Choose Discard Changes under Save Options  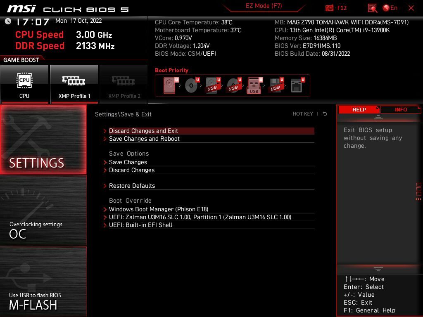(x=211, y=170)
